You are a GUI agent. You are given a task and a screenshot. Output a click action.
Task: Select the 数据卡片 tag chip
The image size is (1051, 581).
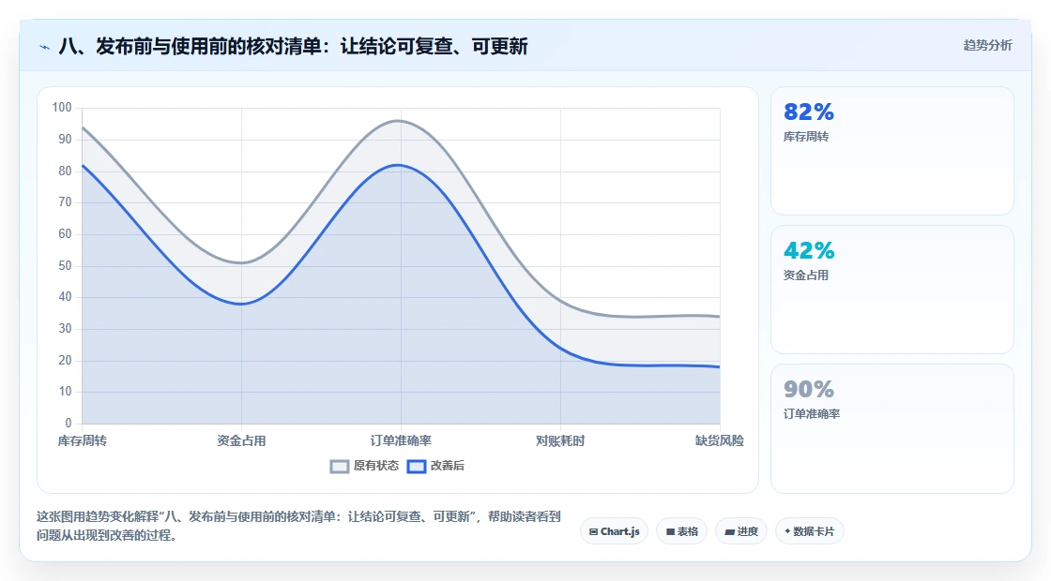(809, 531)
